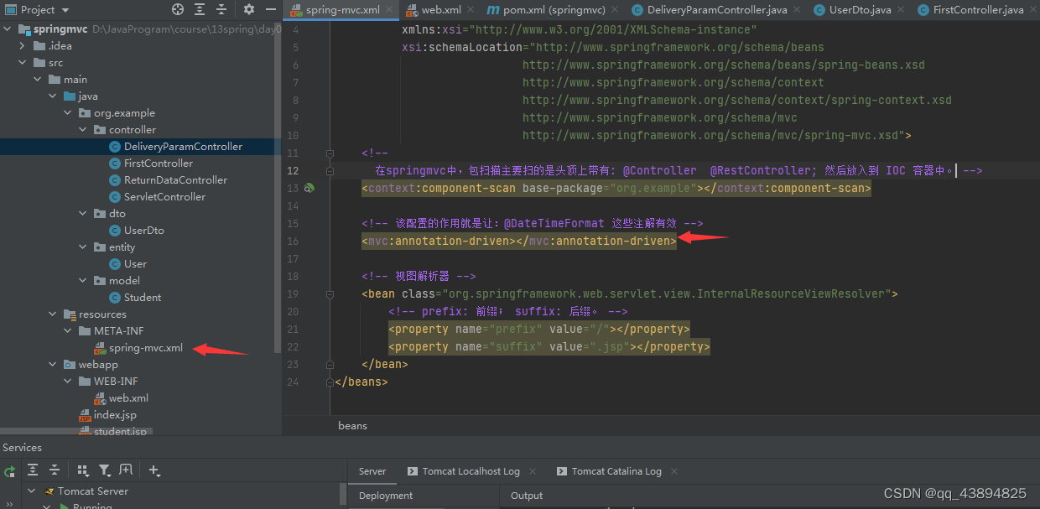The image size is (1040, 509).
Task: Collapse the WEB-INF folder chevron
Action: coord(69,382)
